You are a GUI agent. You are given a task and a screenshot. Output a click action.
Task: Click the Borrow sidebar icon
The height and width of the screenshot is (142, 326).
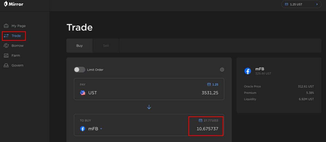(6, 46)
